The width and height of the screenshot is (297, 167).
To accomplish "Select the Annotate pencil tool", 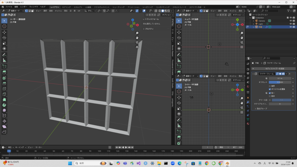I will [x=4, y=55].
